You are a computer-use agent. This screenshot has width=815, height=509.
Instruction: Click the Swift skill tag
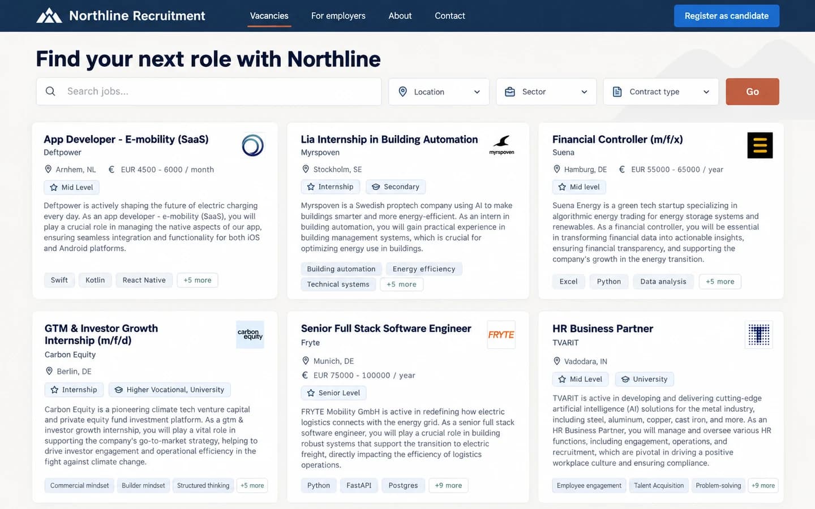[x=59, y=280]
